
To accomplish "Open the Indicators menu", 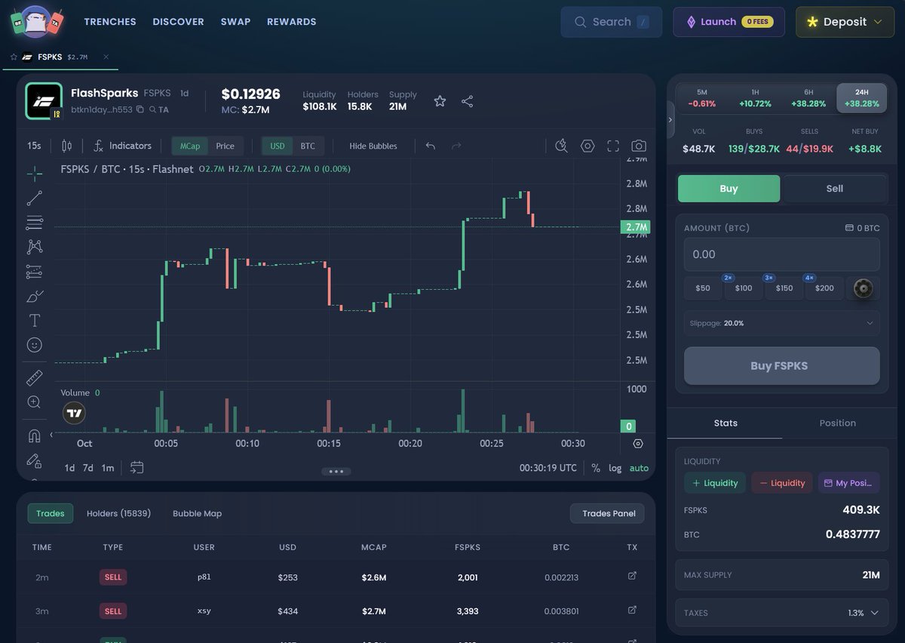I will pos(122,146).
